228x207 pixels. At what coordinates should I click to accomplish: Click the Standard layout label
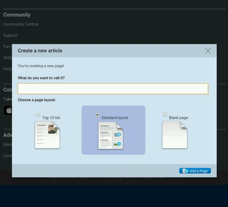click(x=115, y=117)
